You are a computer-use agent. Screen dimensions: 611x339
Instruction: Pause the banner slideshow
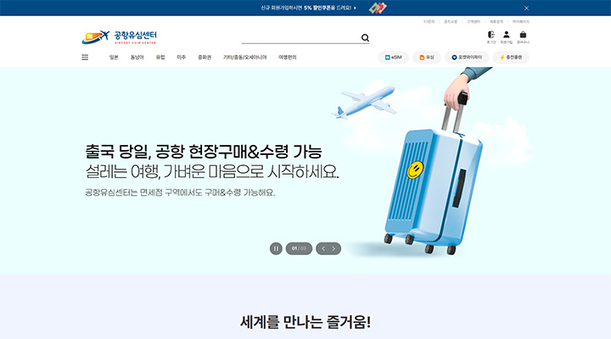276,248
